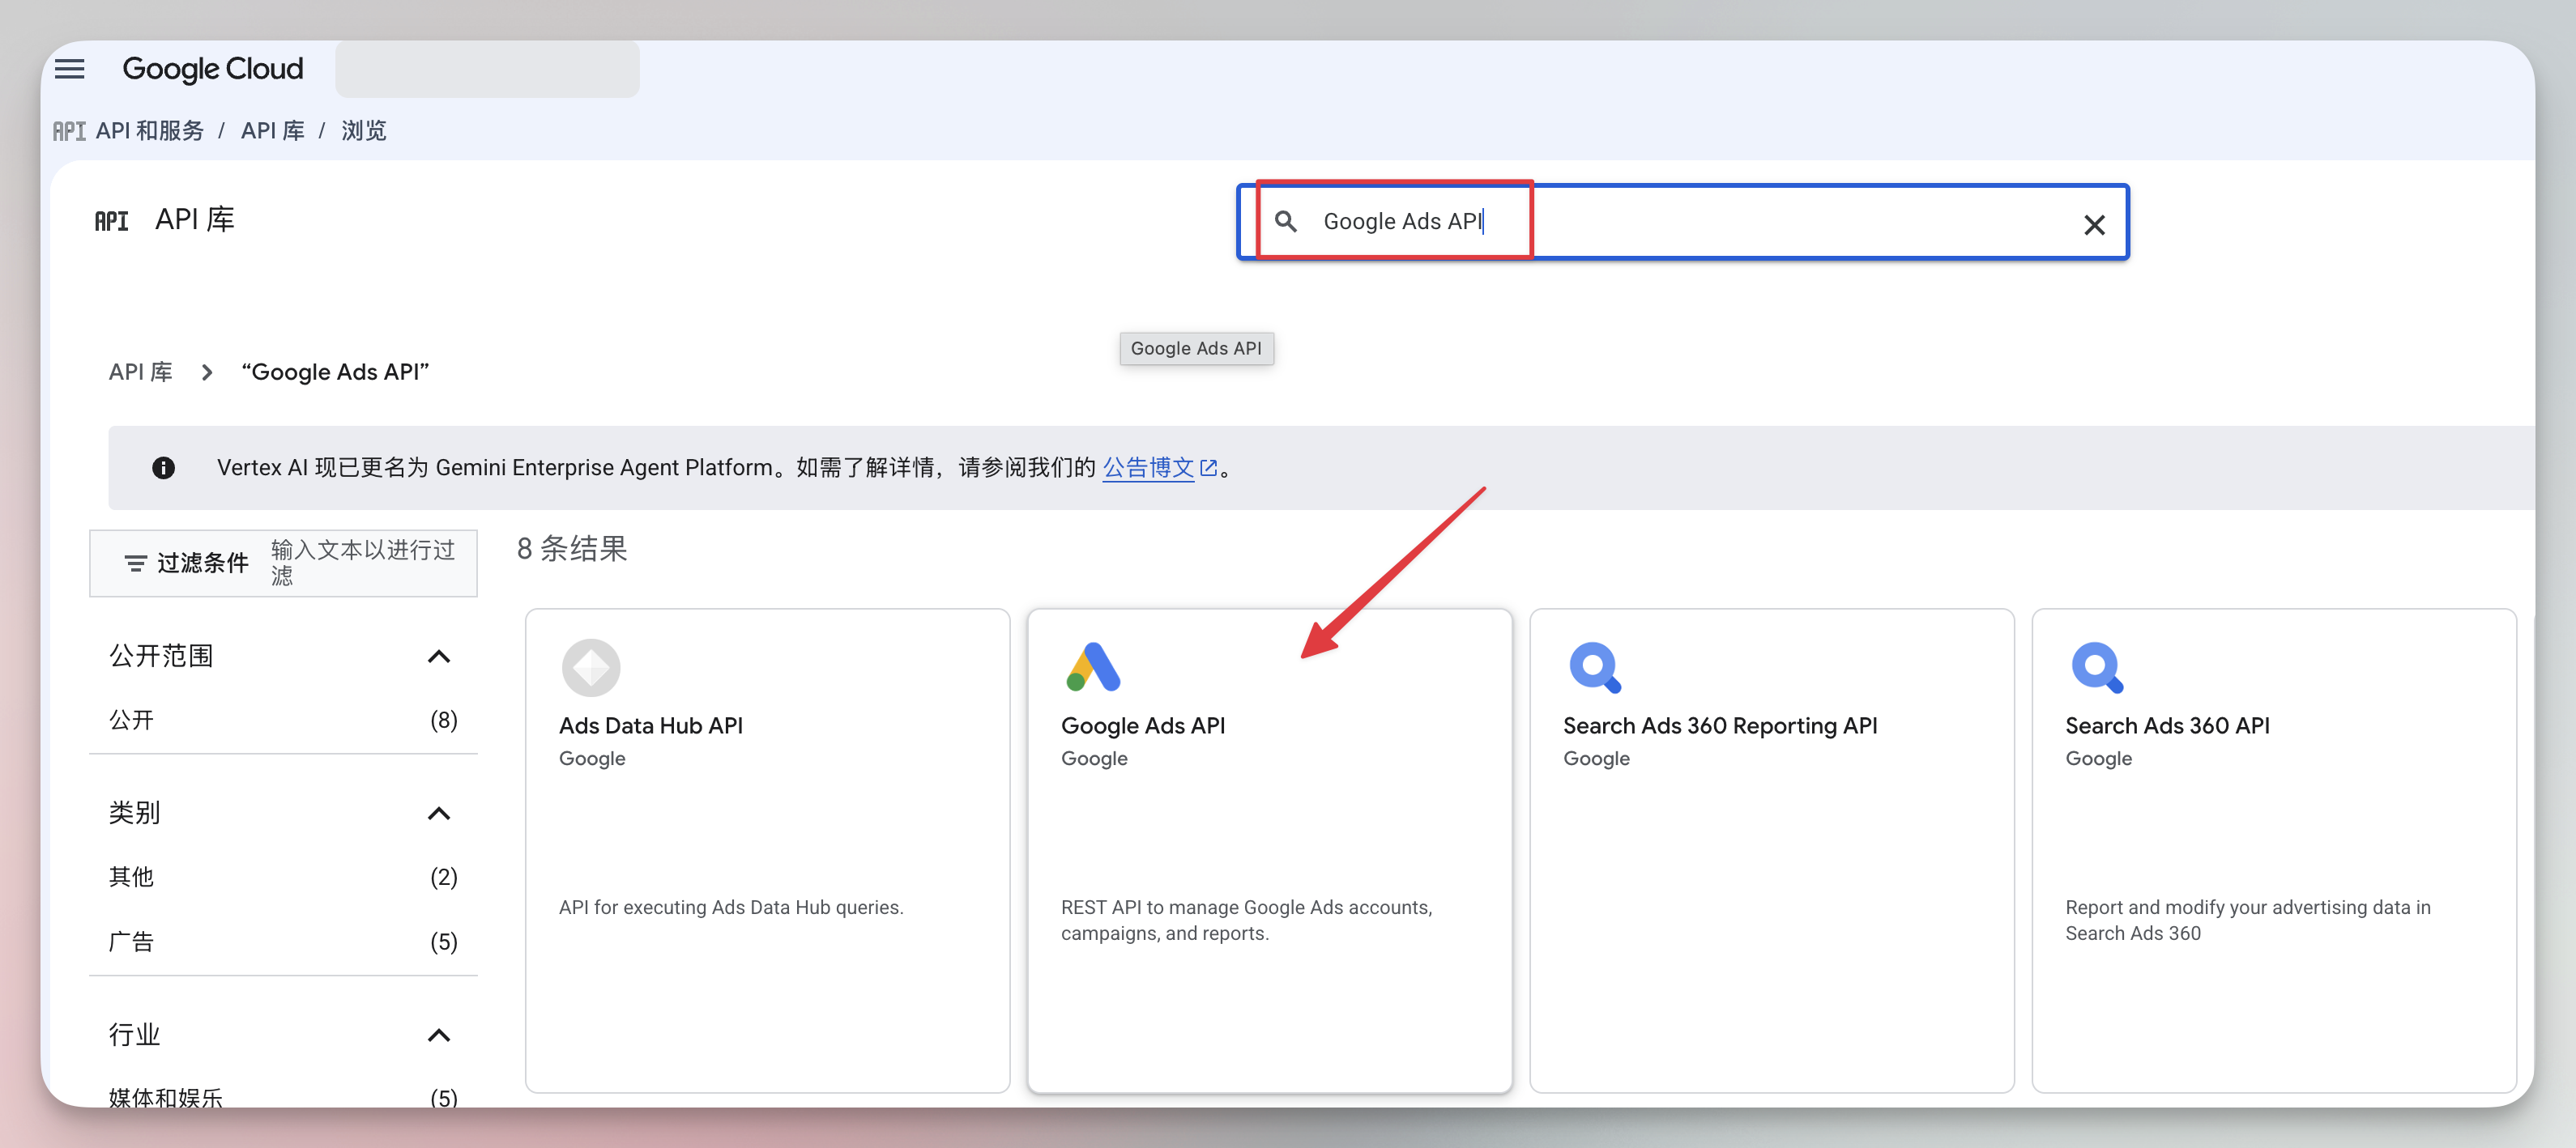2576x1148 pixels.
Task: Click the chevron between API 库 and query
Action: click(207, 372)
